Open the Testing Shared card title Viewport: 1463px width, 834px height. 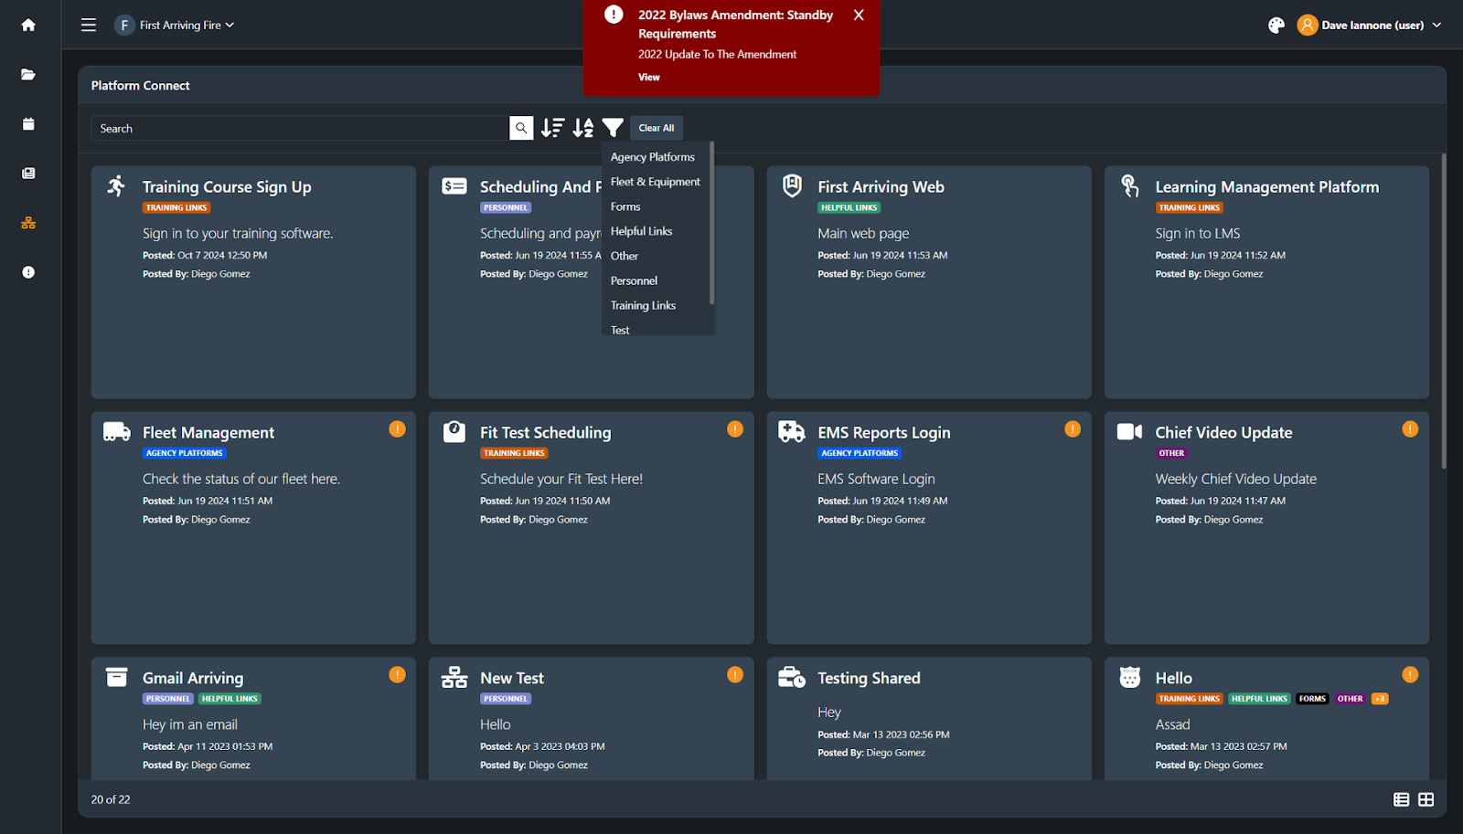point(869,678)
